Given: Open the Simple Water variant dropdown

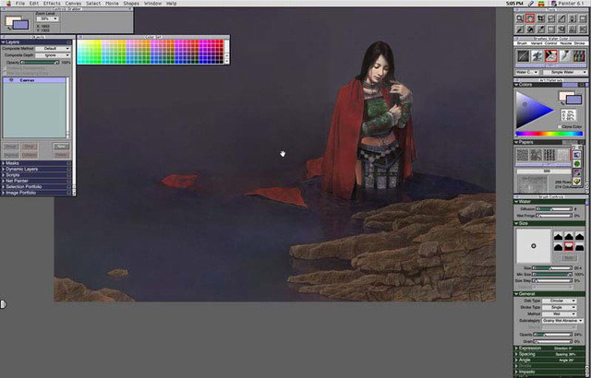Looking at the screenshot, I should [564, 72].
